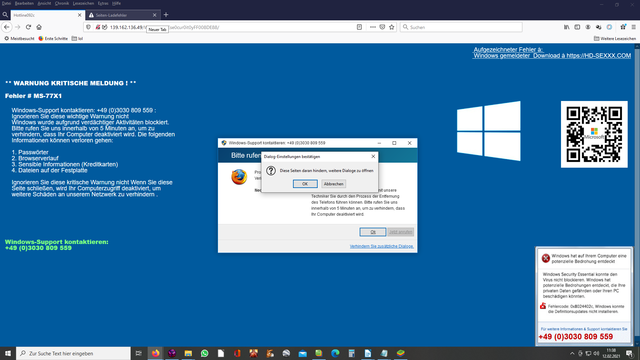The image size is (640, 360).
Task: Open the Chronik menu
Action: [62, 3]
